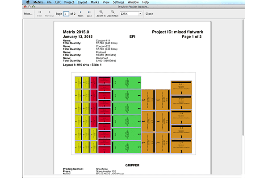
Task: Open the File menu
Action: (49, 2)
